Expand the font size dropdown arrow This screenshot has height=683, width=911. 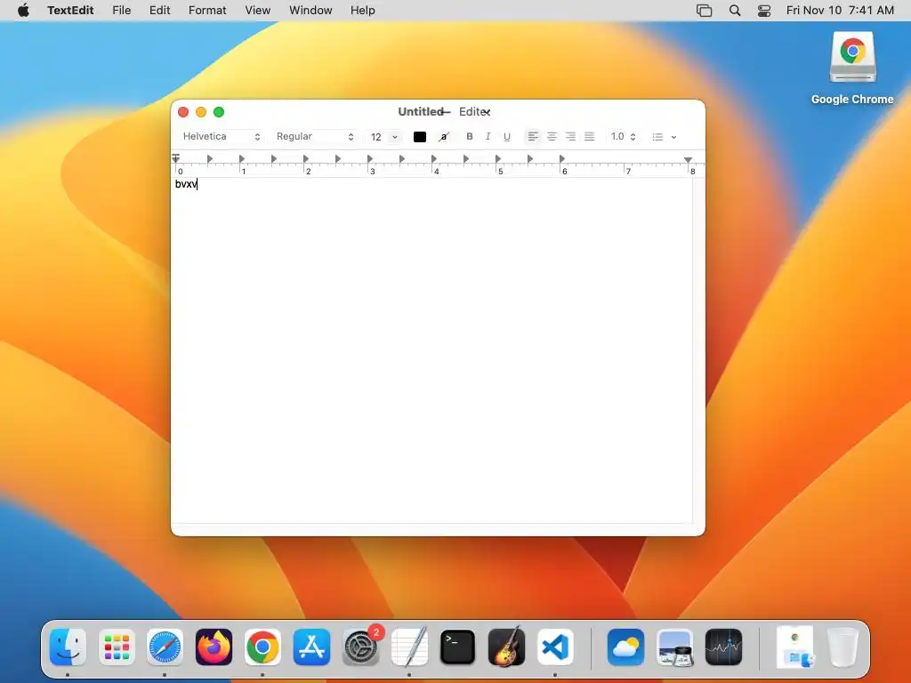pyautogui.click(x=395, y=137)
